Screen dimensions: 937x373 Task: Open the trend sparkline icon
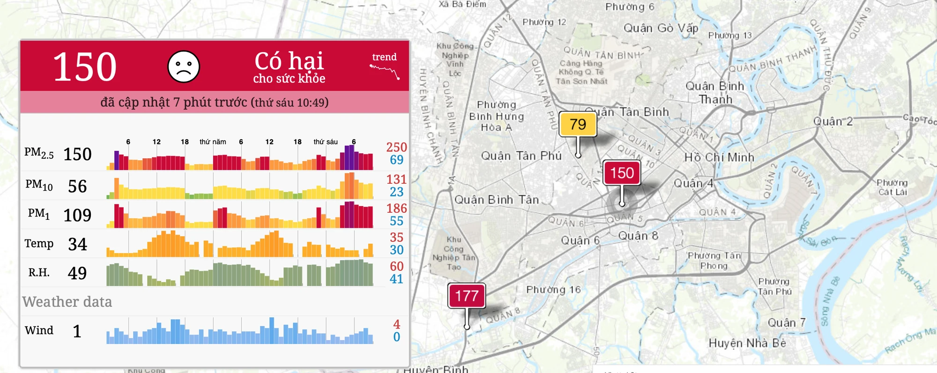point(385,70)
